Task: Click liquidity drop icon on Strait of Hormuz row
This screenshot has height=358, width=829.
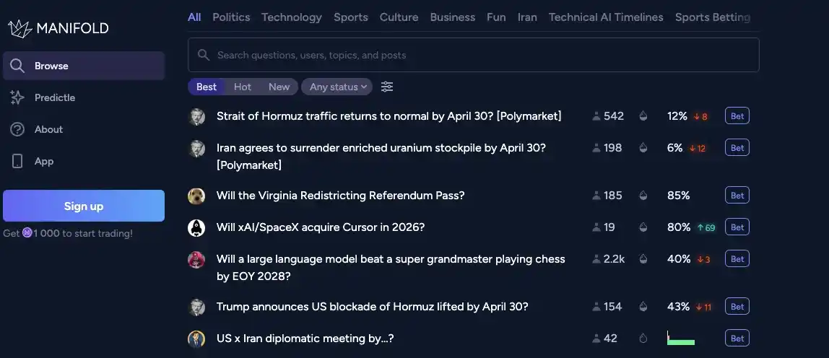Action: 643,115
